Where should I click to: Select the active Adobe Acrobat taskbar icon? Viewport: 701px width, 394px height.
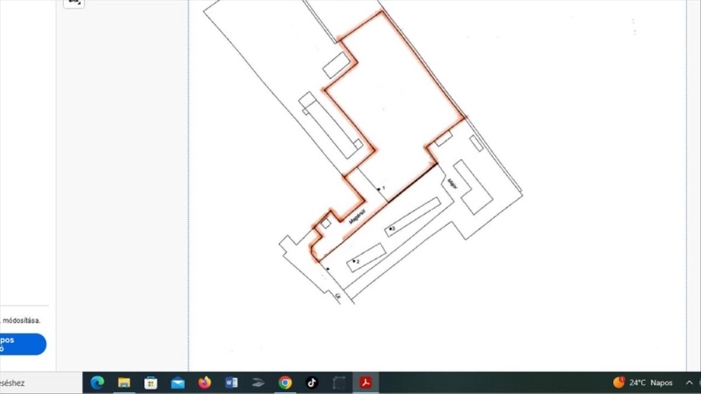click(366, 383)
